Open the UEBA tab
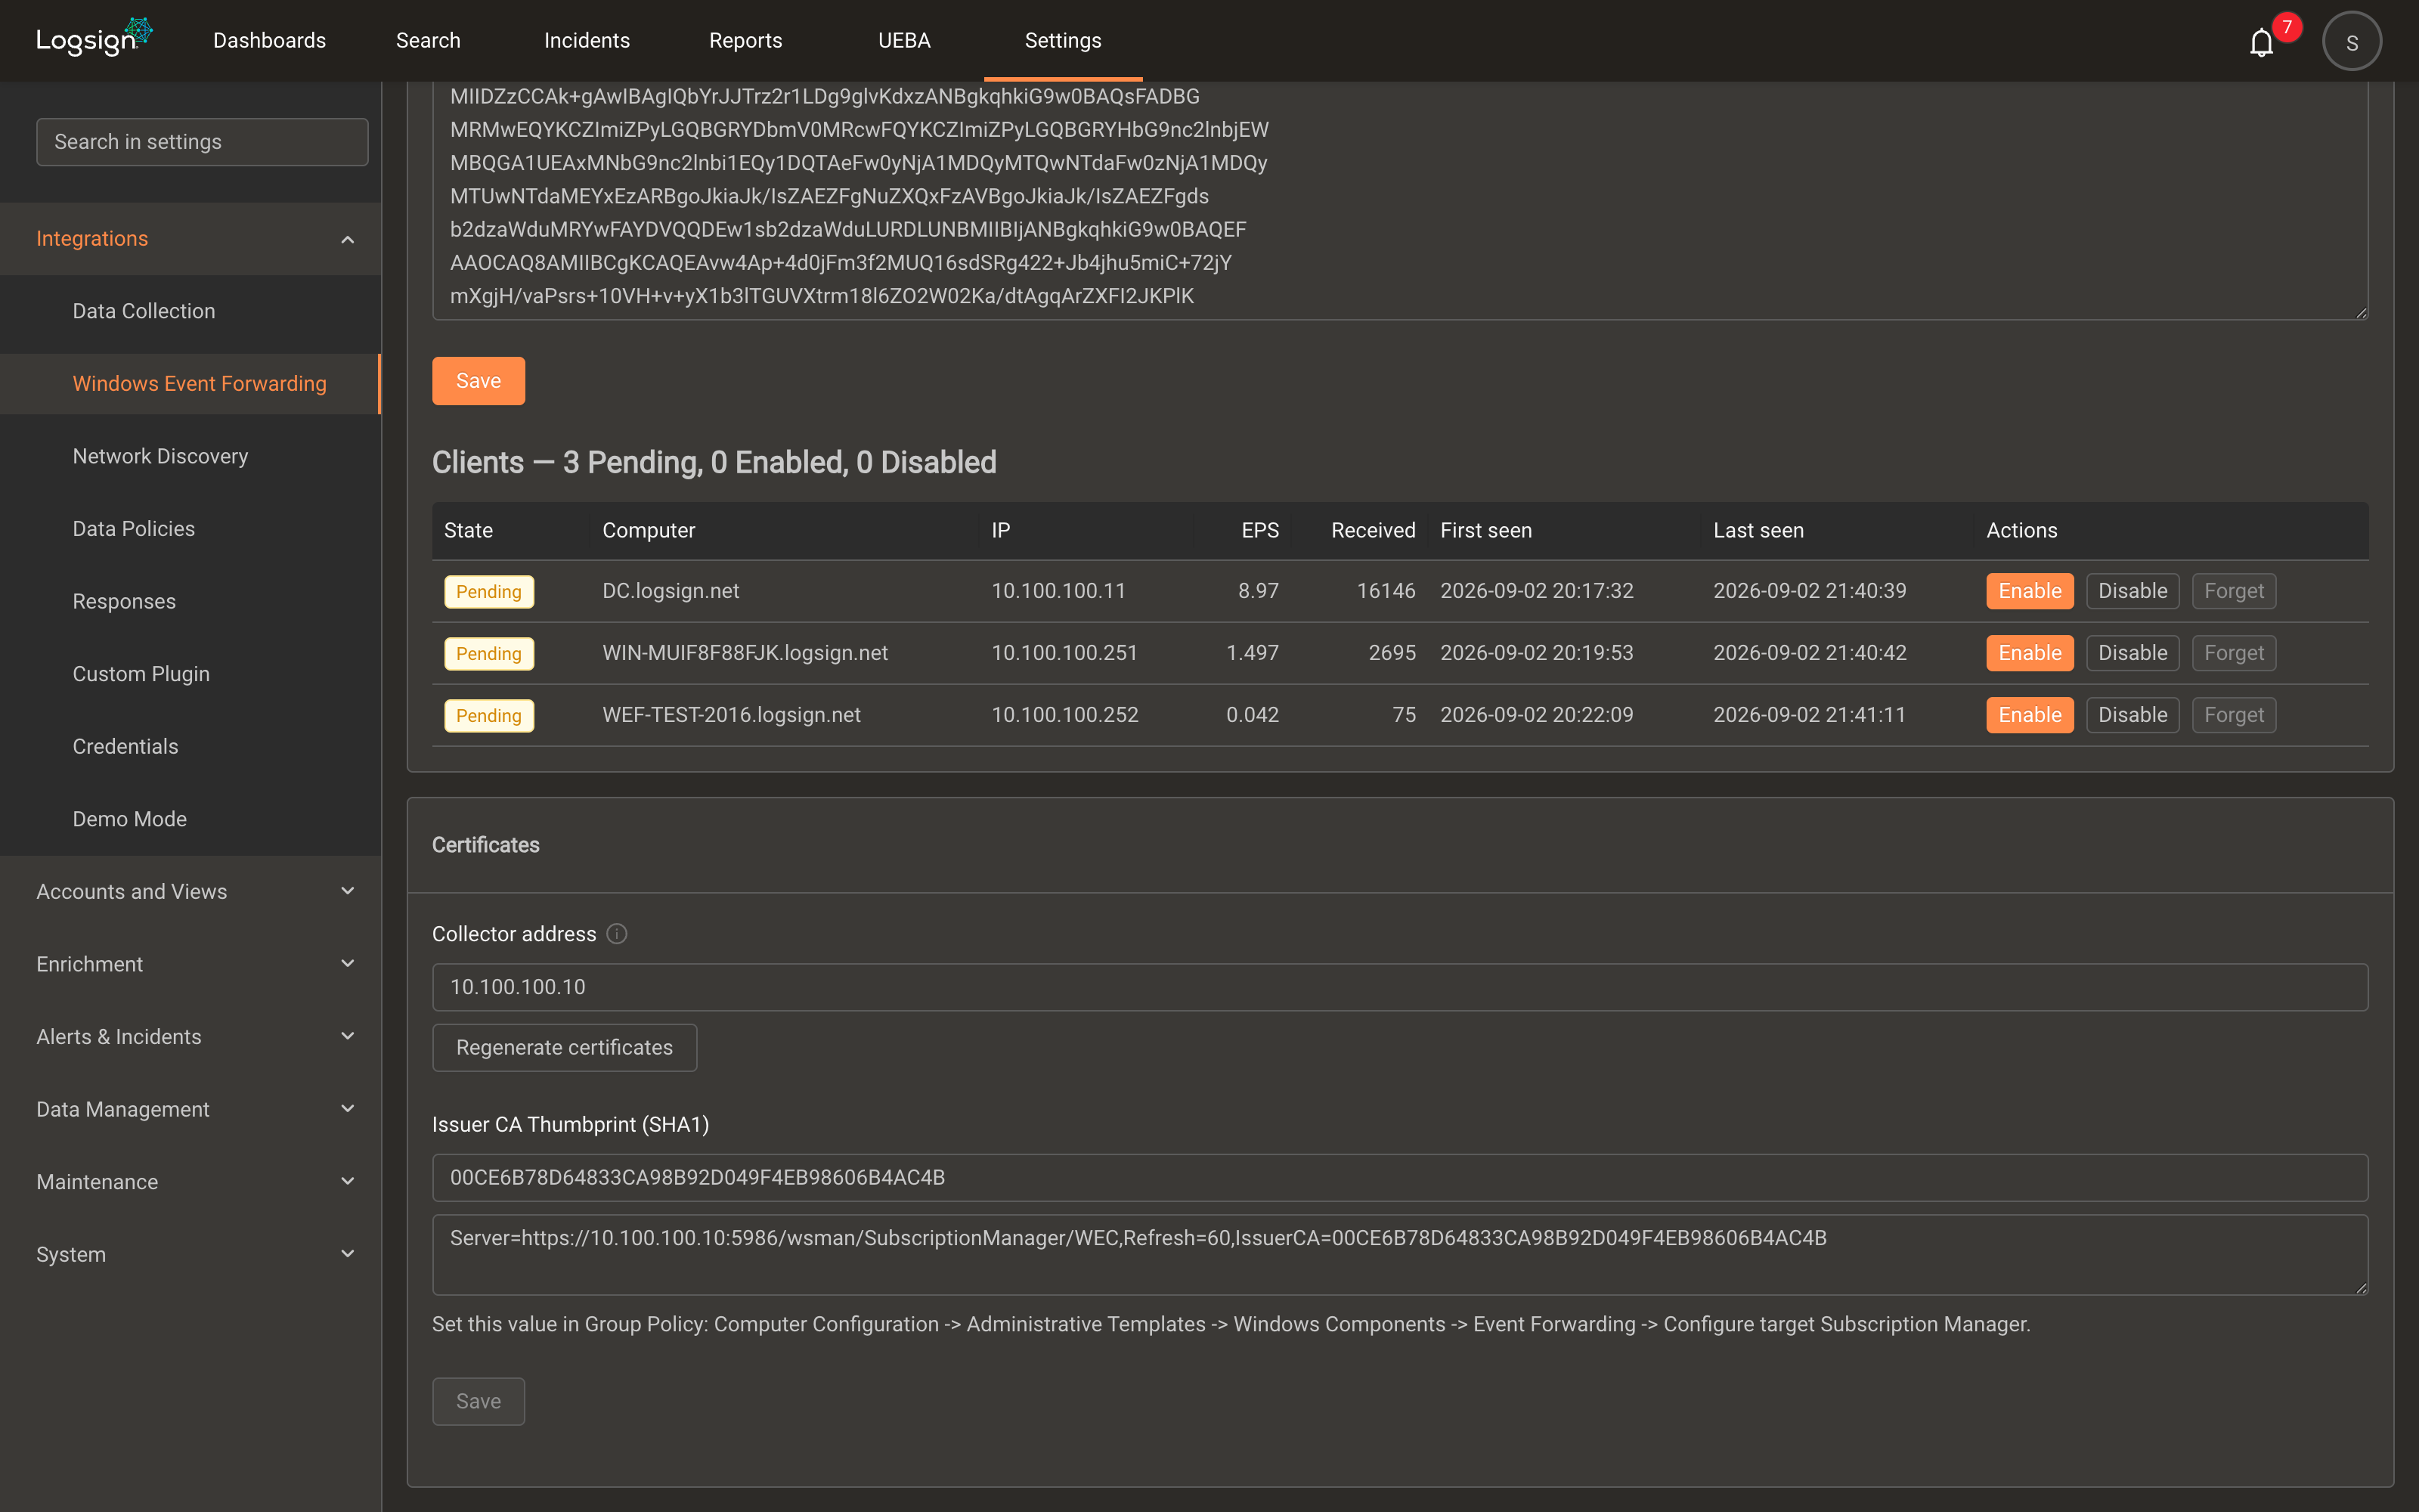 coord(903,41)
